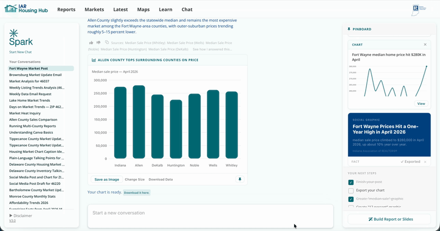Click the chart icon beside Allen County title
This screenshot has height=231, width=440.
coord(94,60)
